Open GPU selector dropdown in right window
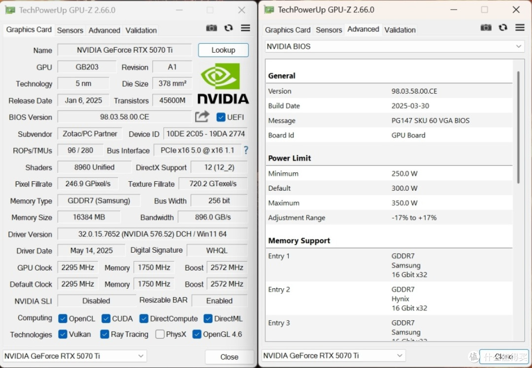The width and height of the screenshot is (532, 368). pyautogui.click(x=334, y=356)
